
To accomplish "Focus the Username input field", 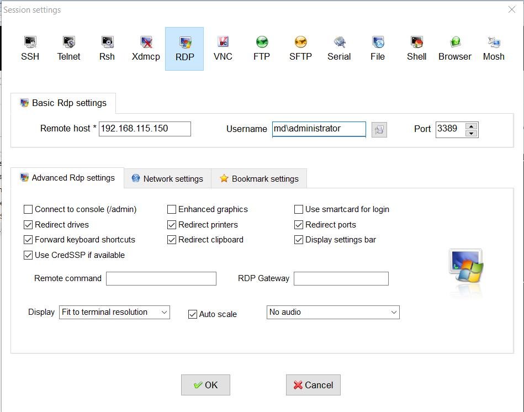I will click(319, 129).
